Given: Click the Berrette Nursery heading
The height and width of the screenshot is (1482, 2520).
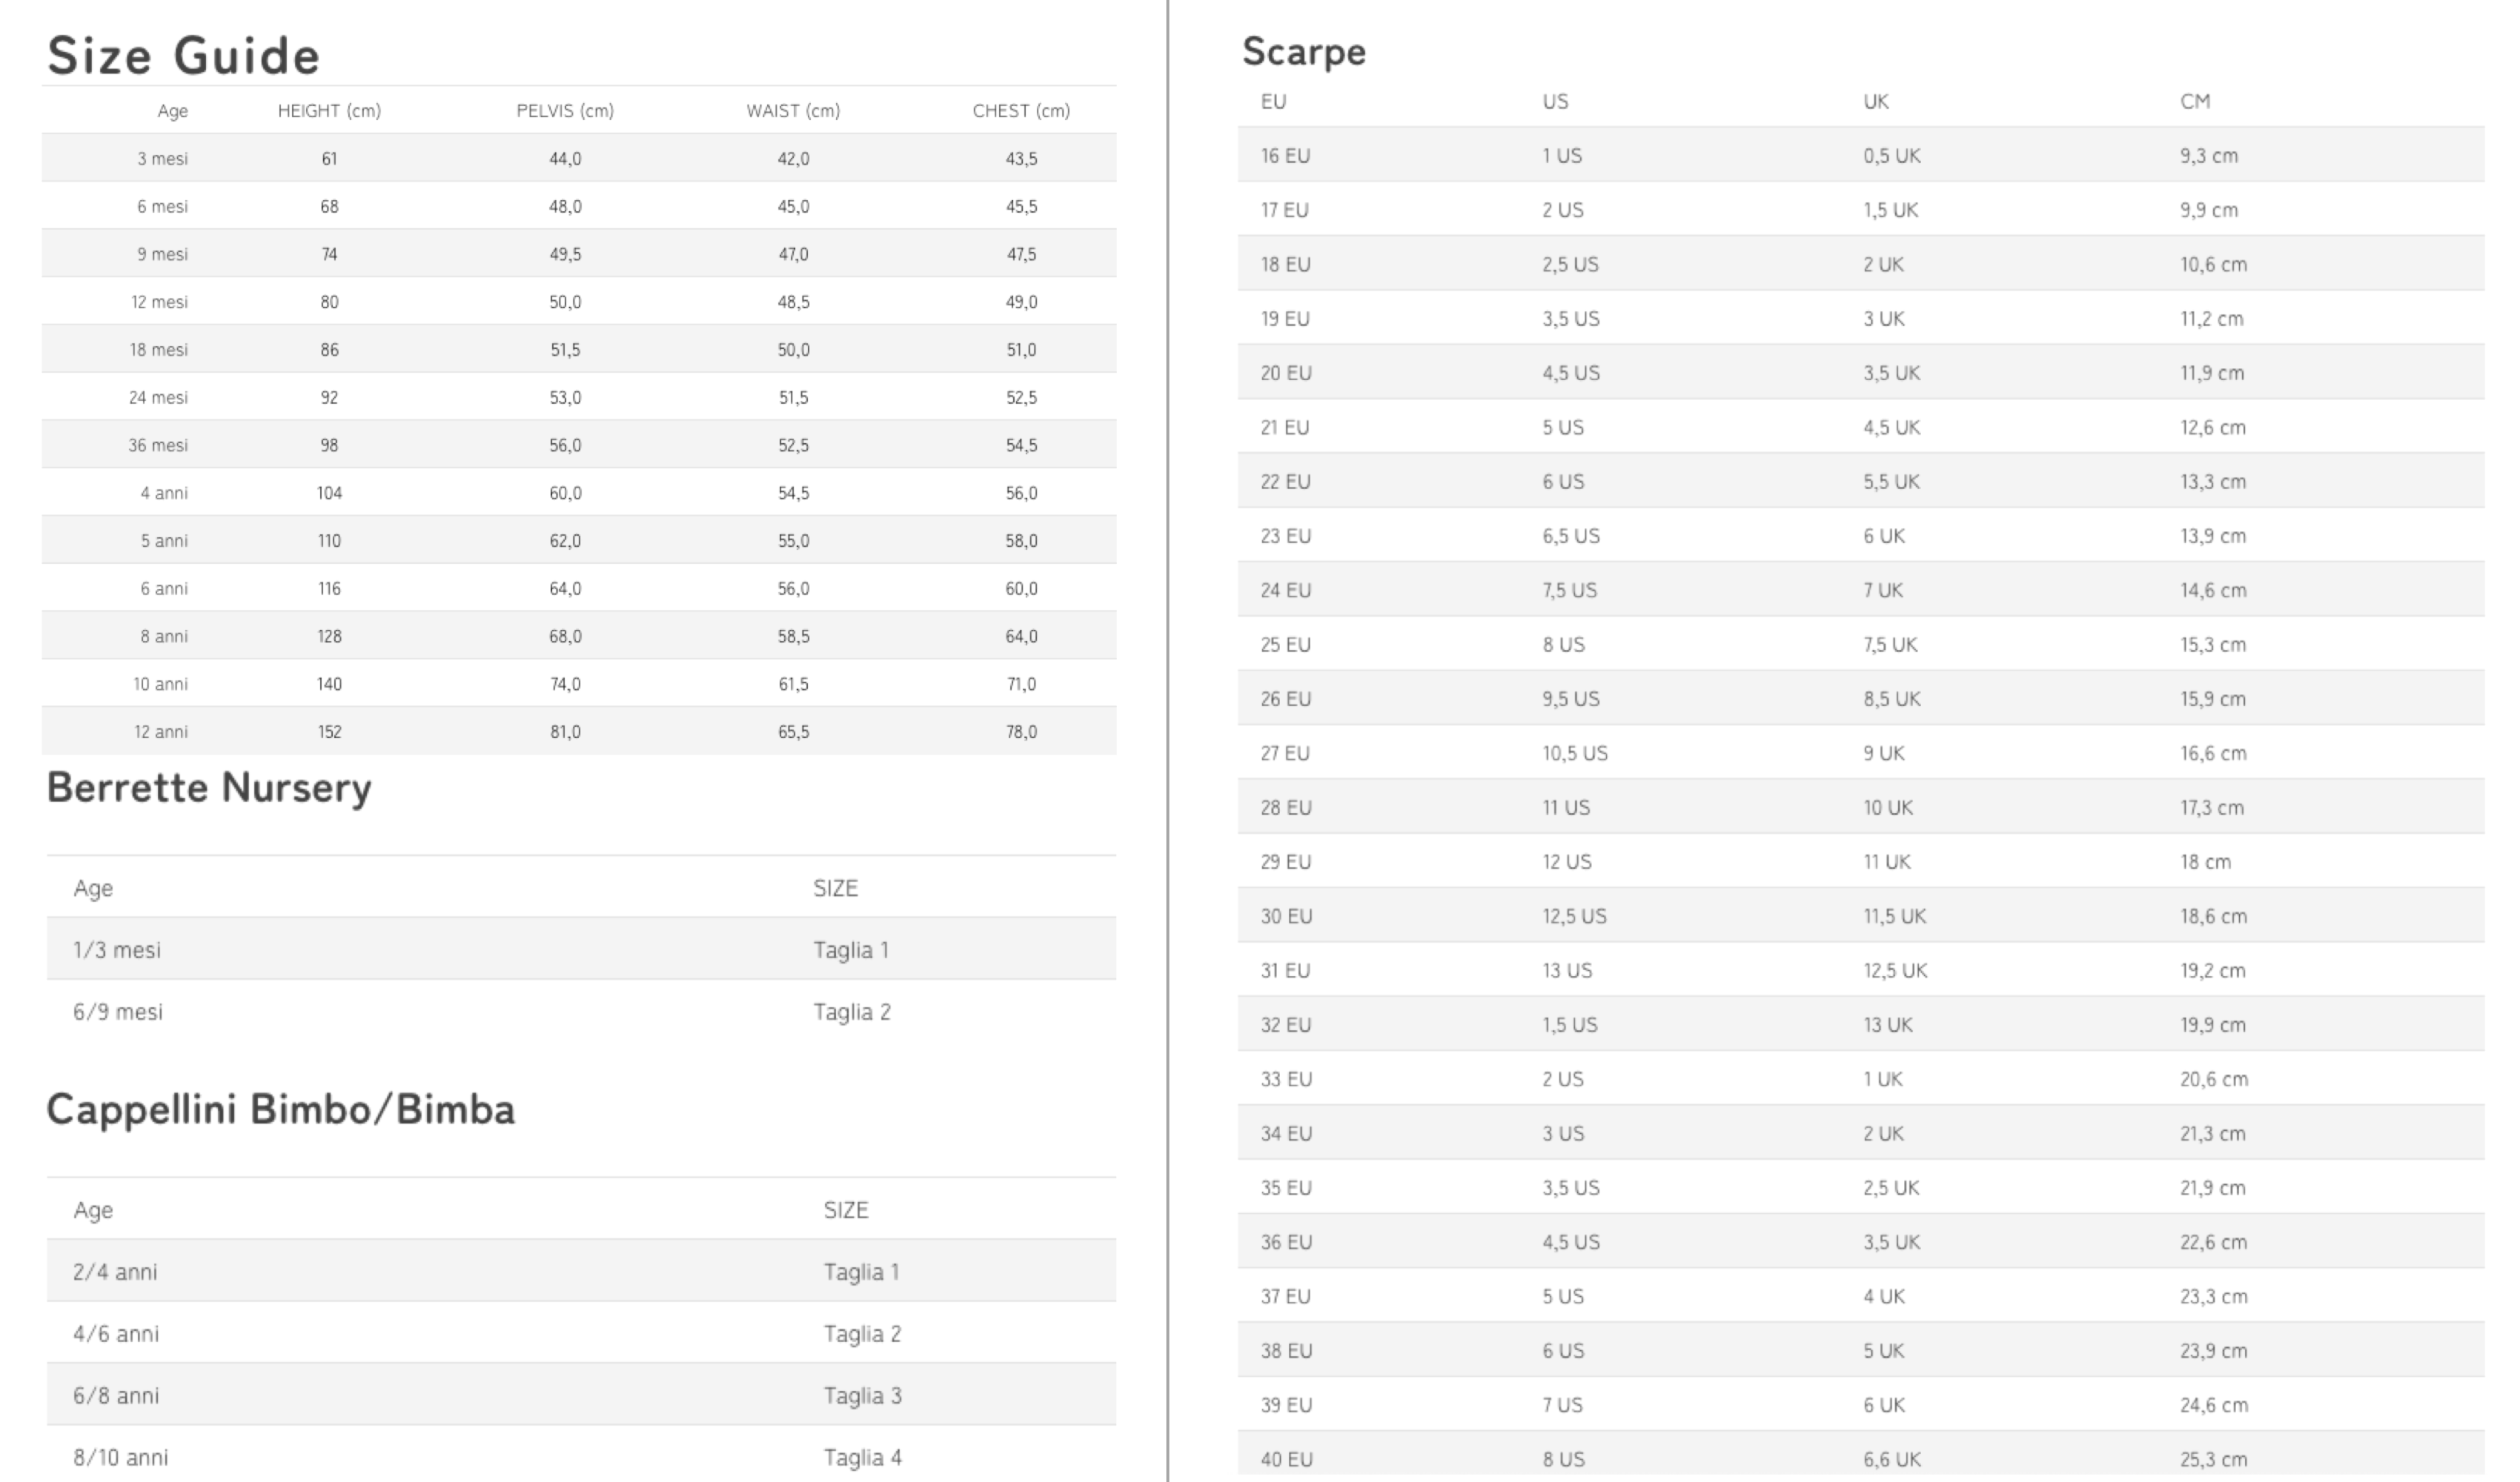Looking at the screenshot, I should [x=209, y=788].
